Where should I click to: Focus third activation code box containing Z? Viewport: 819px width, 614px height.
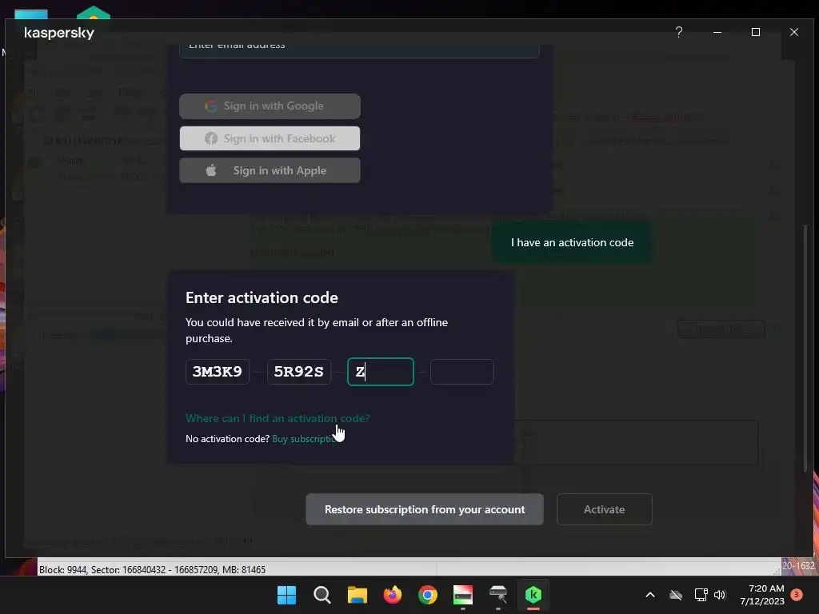(x=380, y=372)
